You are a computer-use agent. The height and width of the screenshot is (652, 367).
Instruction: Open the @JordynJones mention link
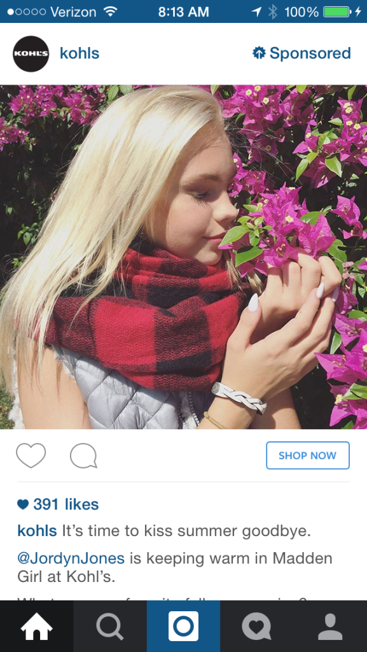coord(71,558)
